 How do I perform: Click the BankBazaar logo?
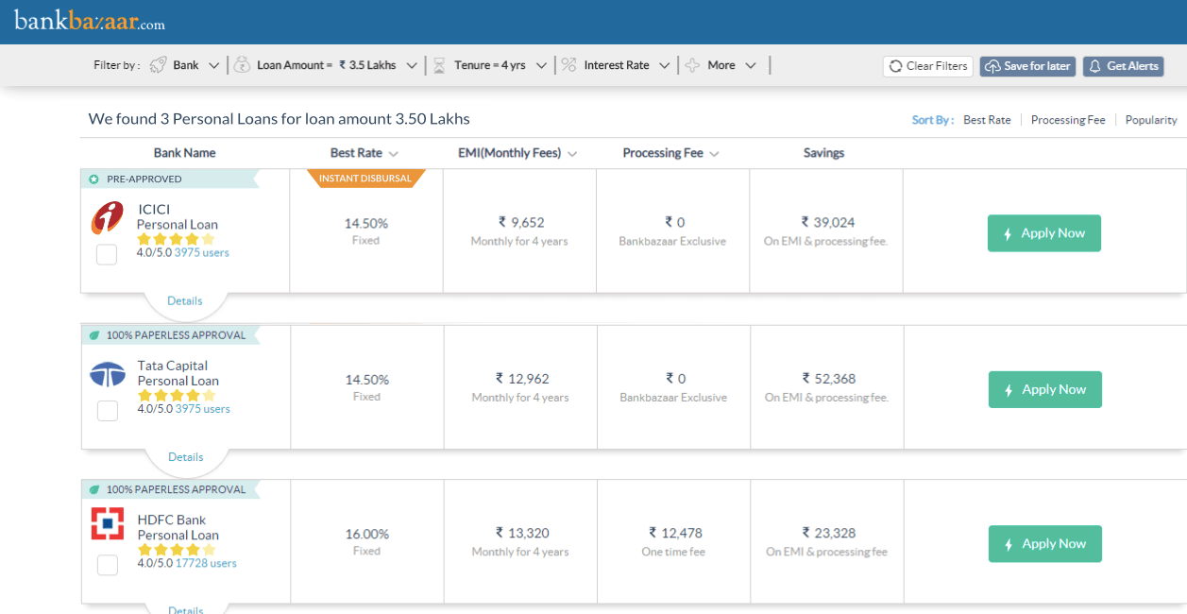[90, 21]
